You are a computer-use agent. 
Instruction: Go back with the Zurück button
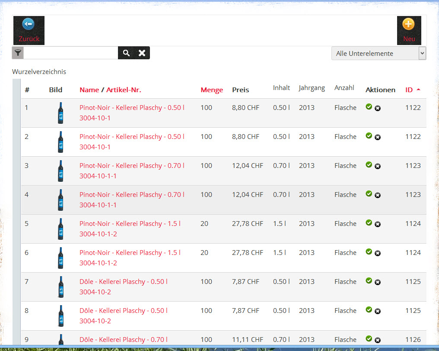29,30
